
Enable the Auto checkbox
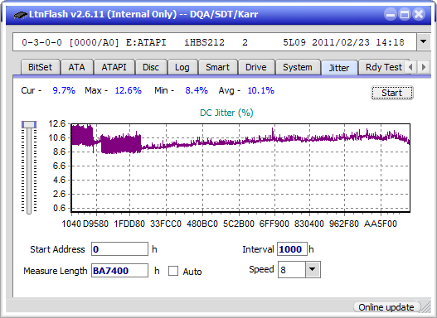point(173,271)
